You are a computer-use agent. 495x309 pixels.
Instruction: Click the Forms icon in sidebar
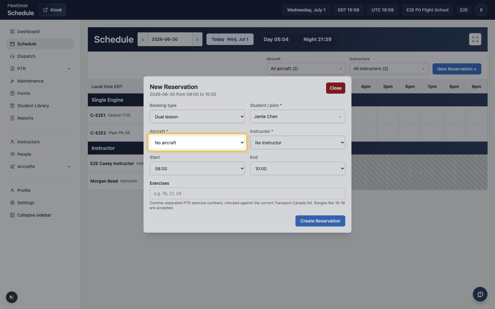coord(12,93)
